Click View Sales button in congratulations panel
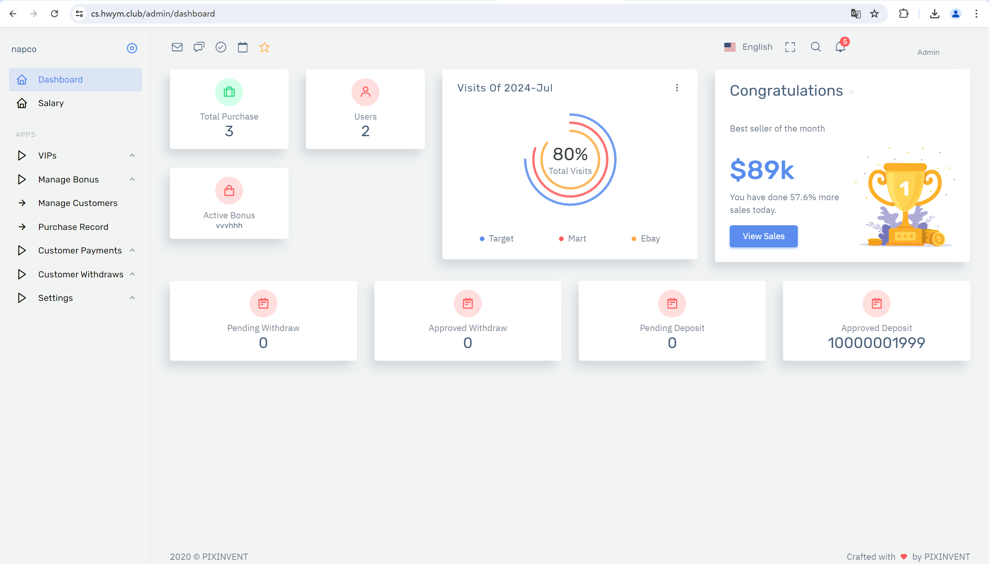 763,236
